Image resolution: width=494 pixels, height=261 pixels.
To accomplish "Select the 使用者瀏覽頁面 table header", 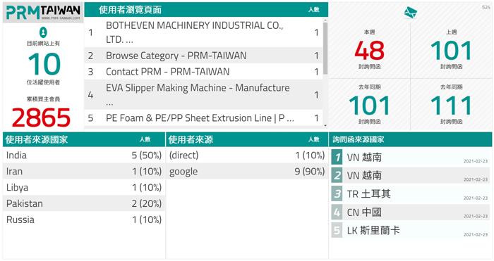I will tap(206, 10).
